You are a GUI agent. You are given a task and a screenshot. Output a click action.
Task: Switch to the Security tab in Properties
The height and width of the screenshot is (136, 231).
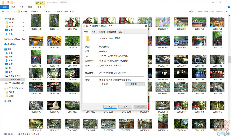pyautogui.click(x=102, y=32)
